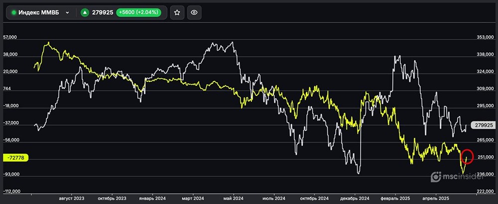The height and width of the screenshot is (204, 498).
Task: Click the 236,000 right axis value
Action: [486, 174]
